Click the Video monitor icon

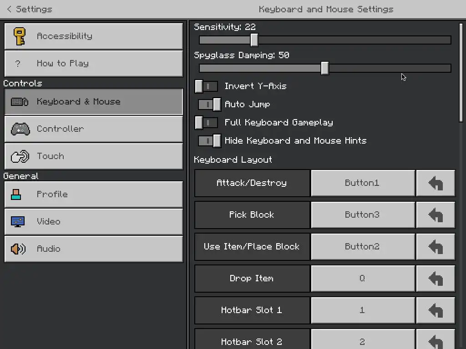click(x=18, y=222)
